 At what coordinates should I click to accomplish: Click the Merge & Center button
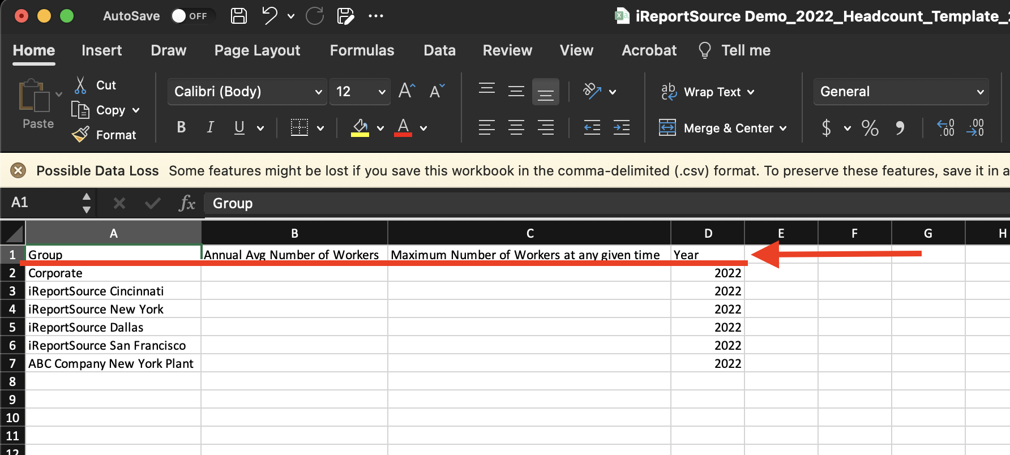click(x=717, y=128)
